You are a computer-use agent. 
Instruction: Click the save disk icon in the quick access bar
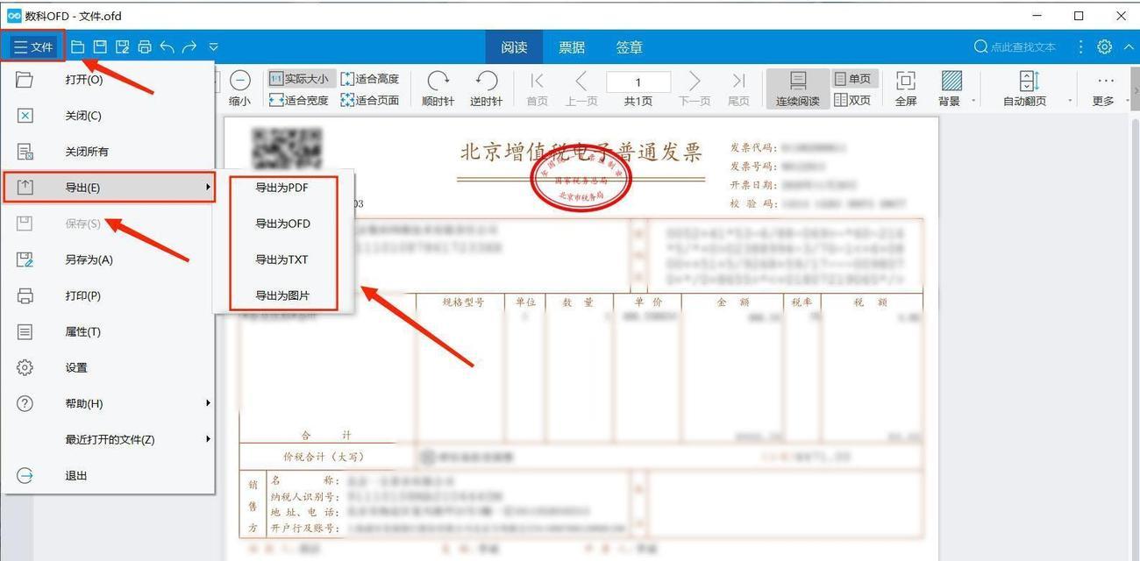[x=100, y=46]
